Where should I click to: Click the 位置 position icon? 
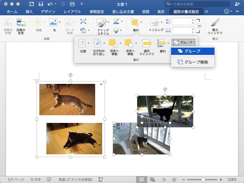click(x=82, y=43)
